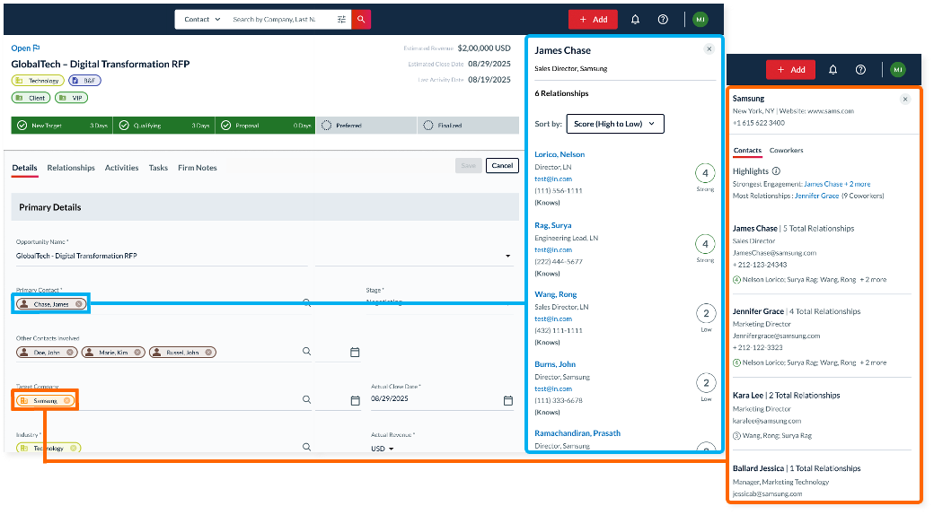The height and width of the screenshot is (515, 934).
Task: Remove the Russel, John contact chip
Action: pos(208,353)
